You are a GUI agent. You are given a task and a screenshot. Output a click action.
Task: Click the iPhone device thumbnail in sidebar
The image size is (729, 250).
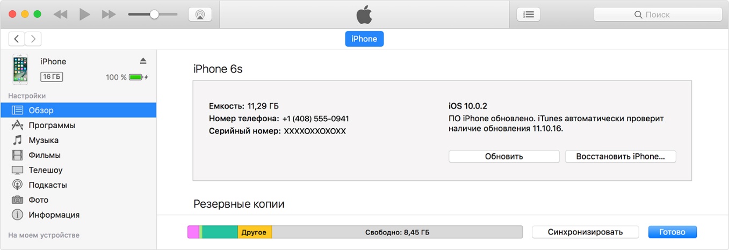tap(20, 69)
